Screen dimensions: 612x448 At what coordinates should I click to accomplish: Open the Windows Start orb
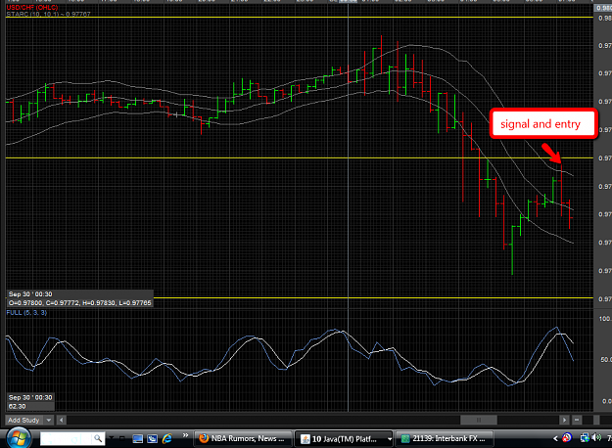pos(18,438)
